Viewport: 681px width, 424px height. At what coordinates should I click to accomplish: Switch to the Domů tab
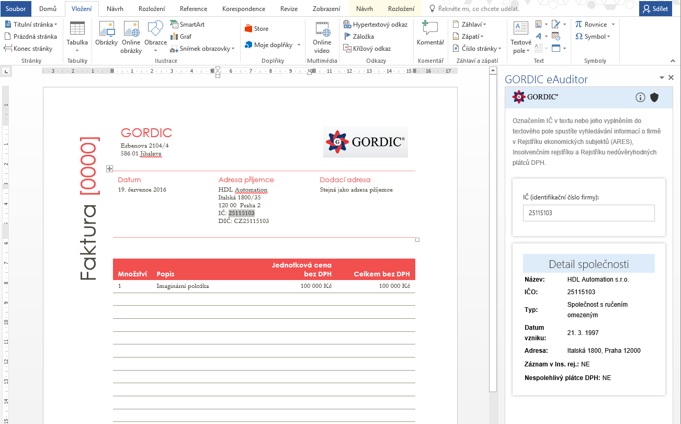48,9
